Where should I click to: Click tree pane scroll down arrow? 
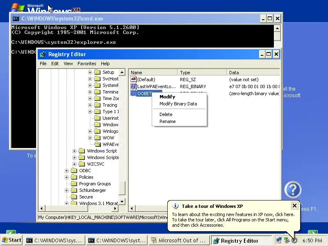122,201
